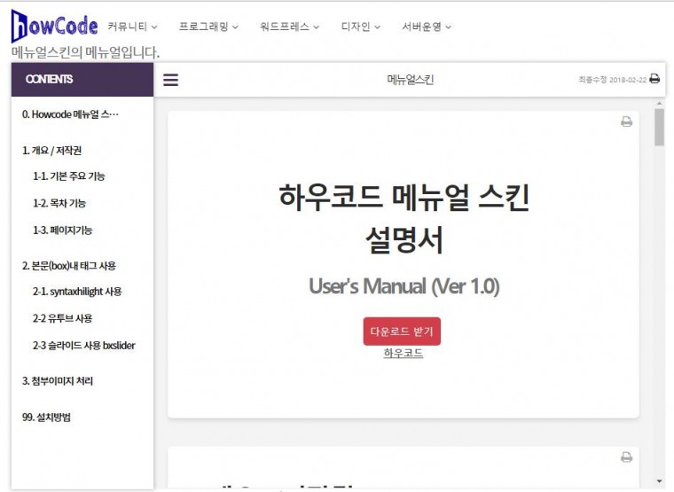Viewport: 674px width, 492px height.
Task: Expand the 프로그래밍 dropdown menu
Action: [x=208, y=27]
